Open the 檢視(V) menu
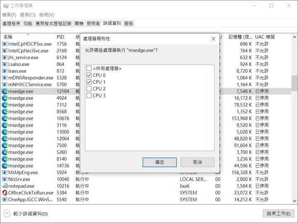 46,15
